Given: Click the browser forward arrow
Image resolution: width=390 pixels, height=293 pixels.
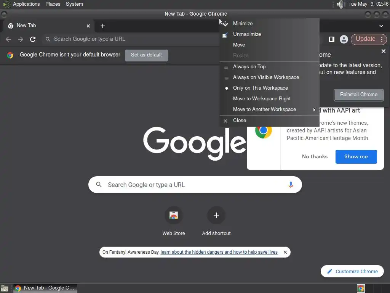Looking at the screenshot, I should tap(21, 39).
